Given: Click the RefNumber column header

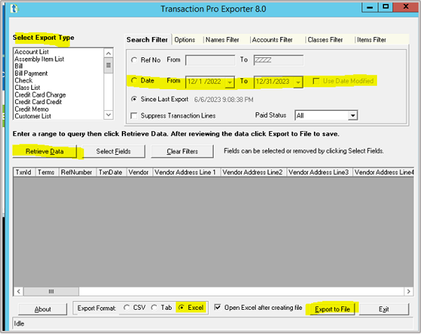Looking at the screenshot, I should point(77,172).
